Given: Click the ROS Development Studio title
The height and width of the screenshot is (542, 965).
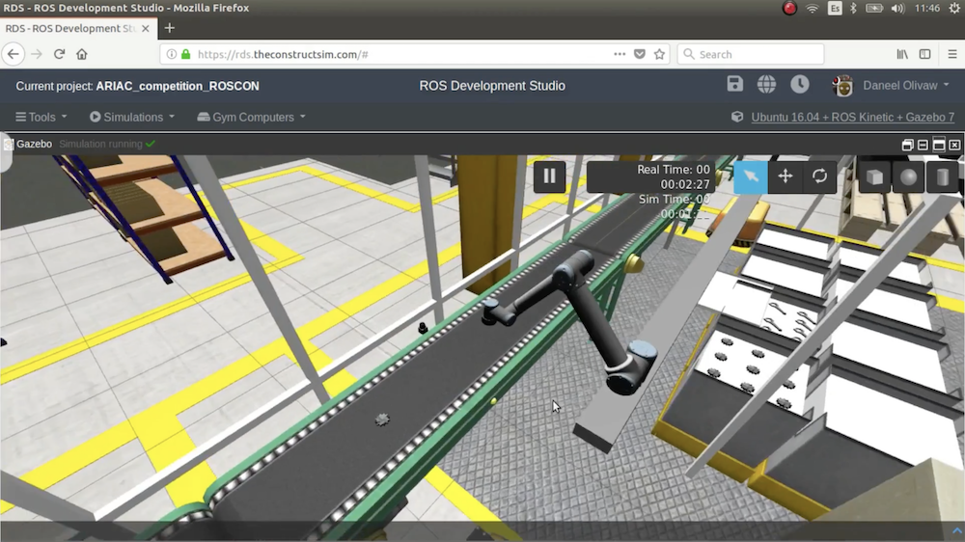Looking at the screenshot, I should 492,86.
